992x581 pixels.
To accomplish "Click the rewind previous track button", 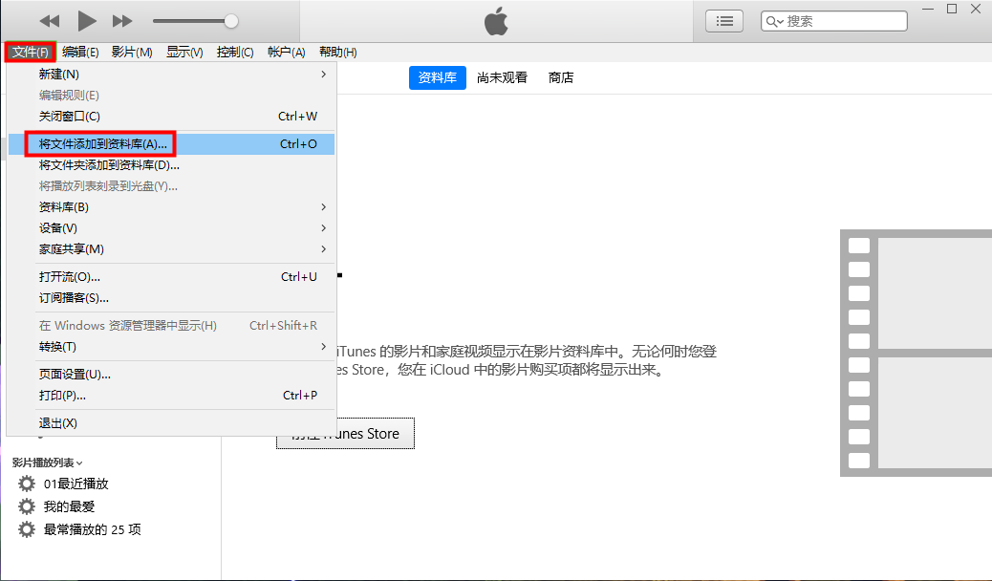I will pyautogui.click(x=50, y=22).
